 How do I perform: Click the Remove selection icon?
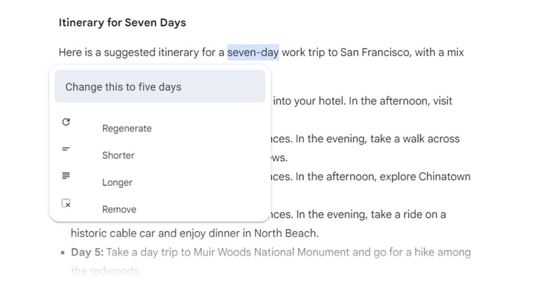[66, 203]
